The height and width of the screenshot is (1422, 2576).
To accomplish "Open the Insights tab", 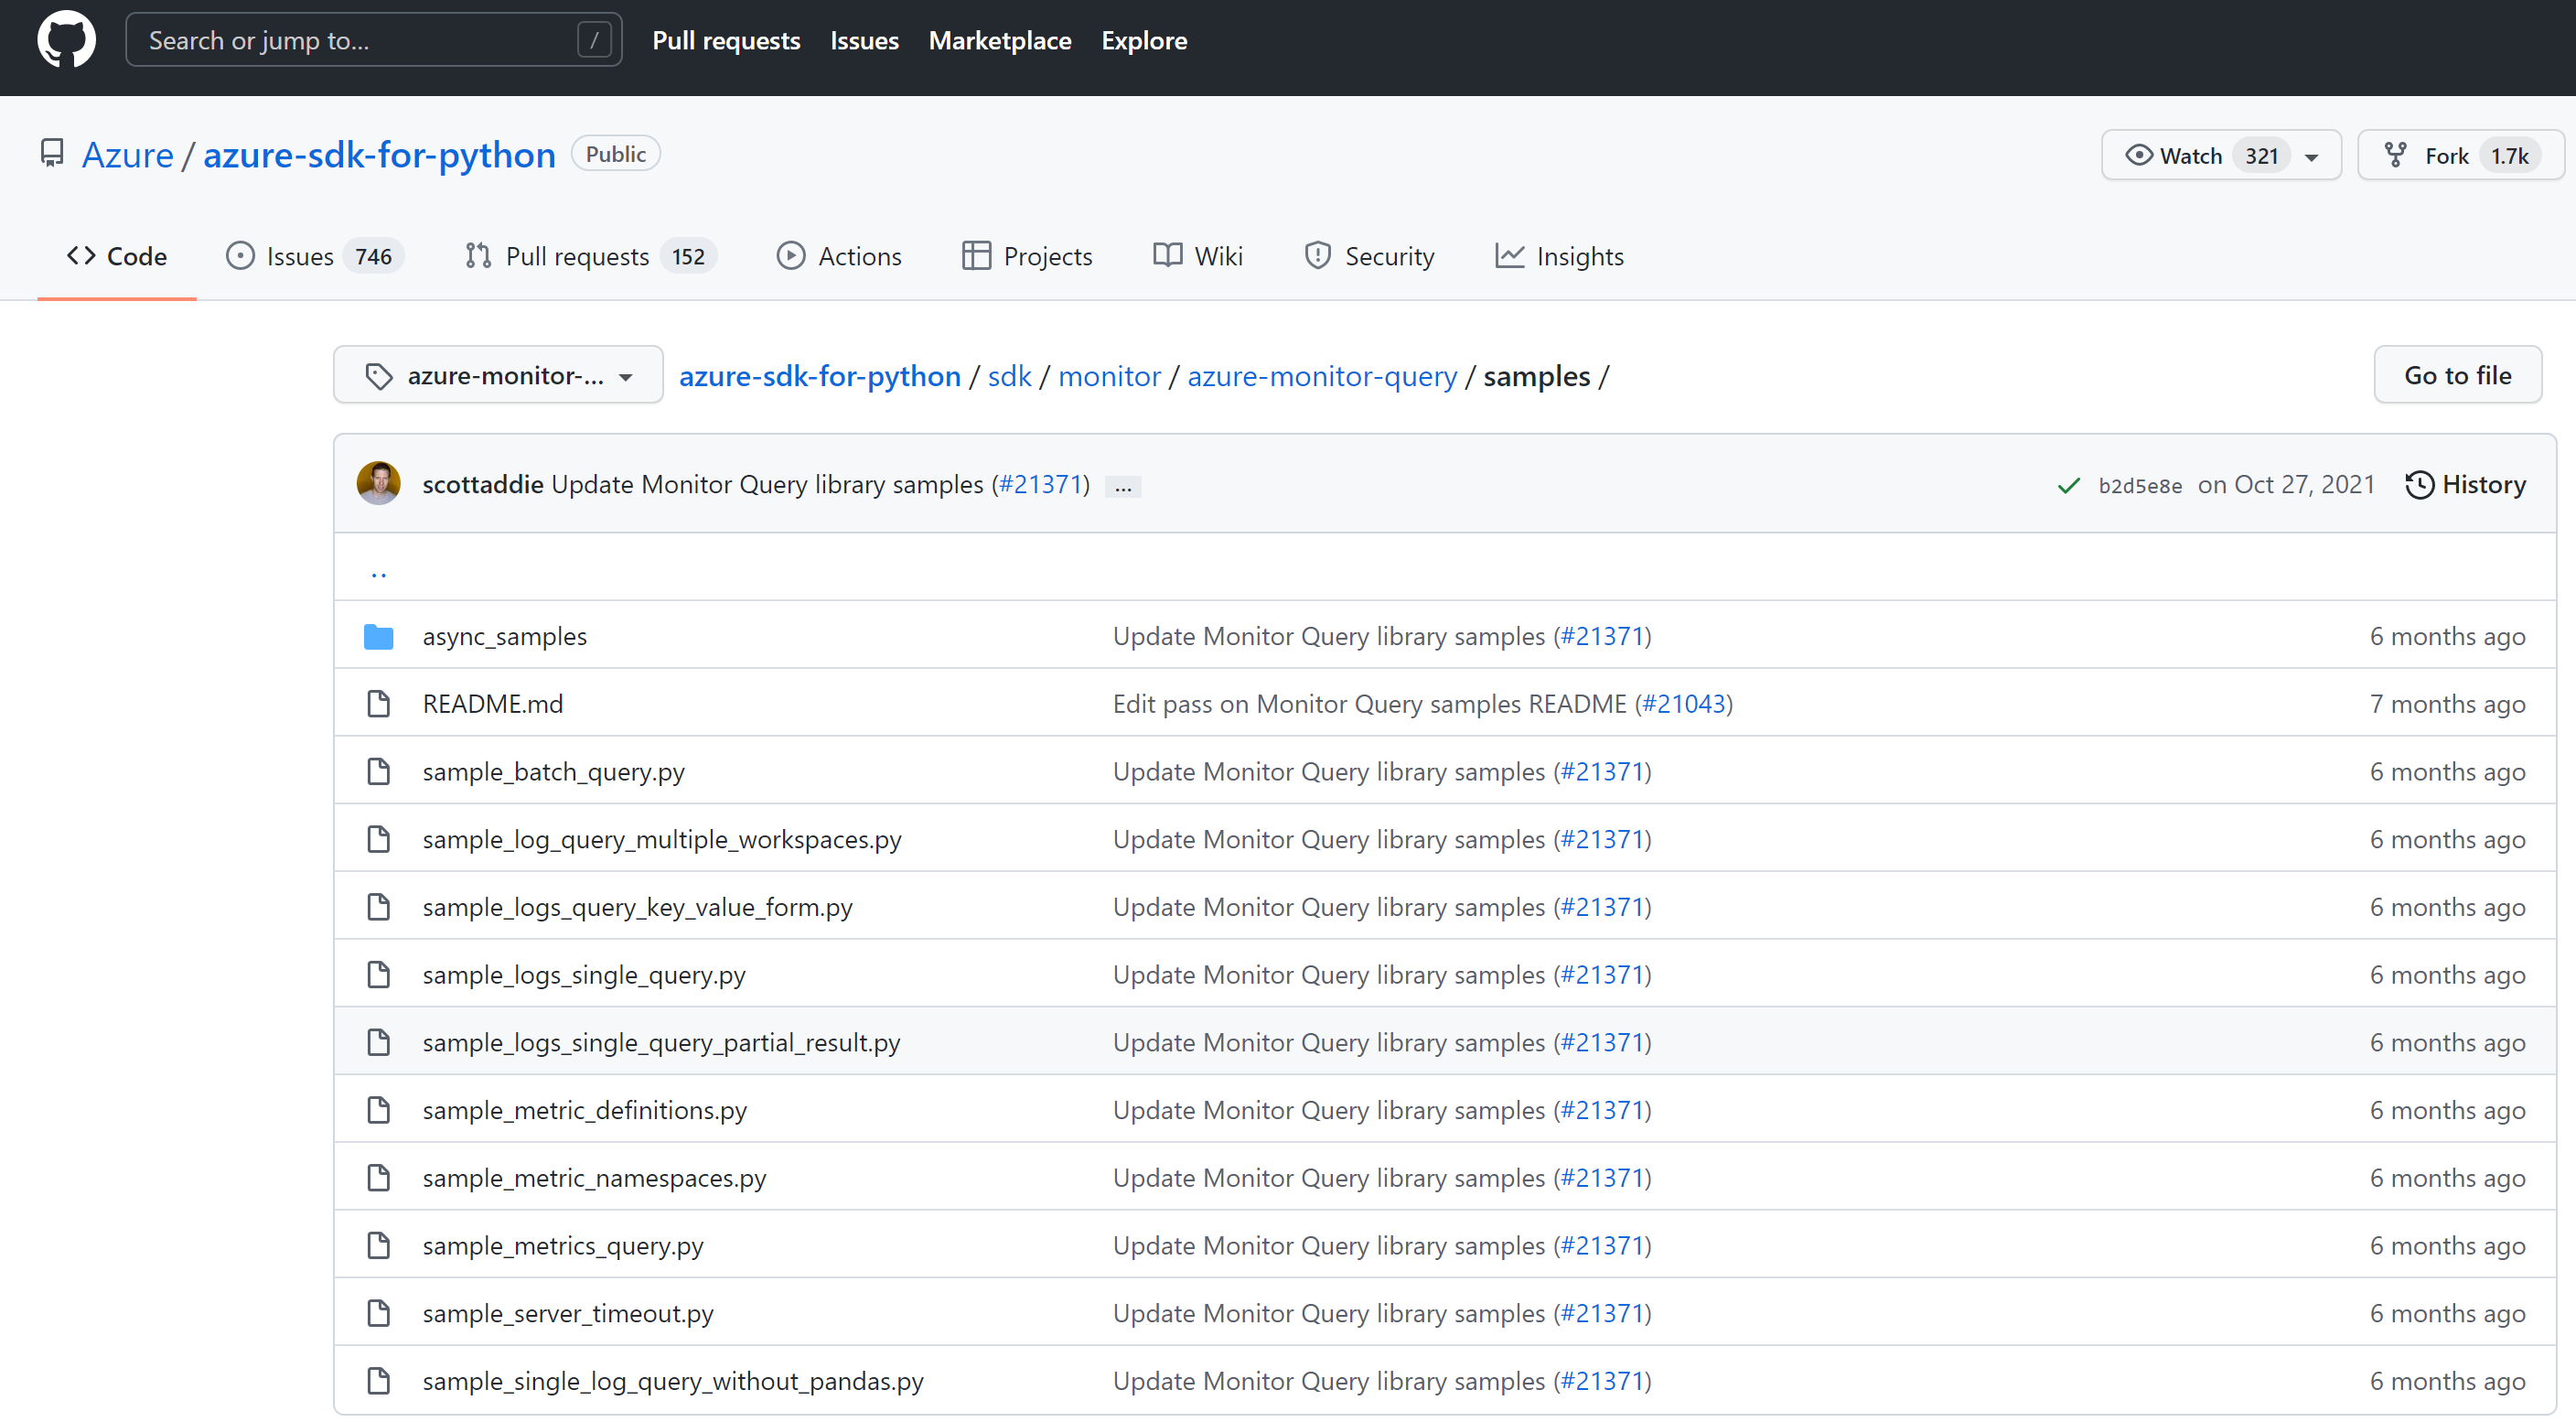I will [x=1559, y=256].
